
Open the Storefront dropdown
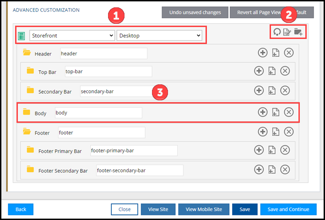pos(72,35)
